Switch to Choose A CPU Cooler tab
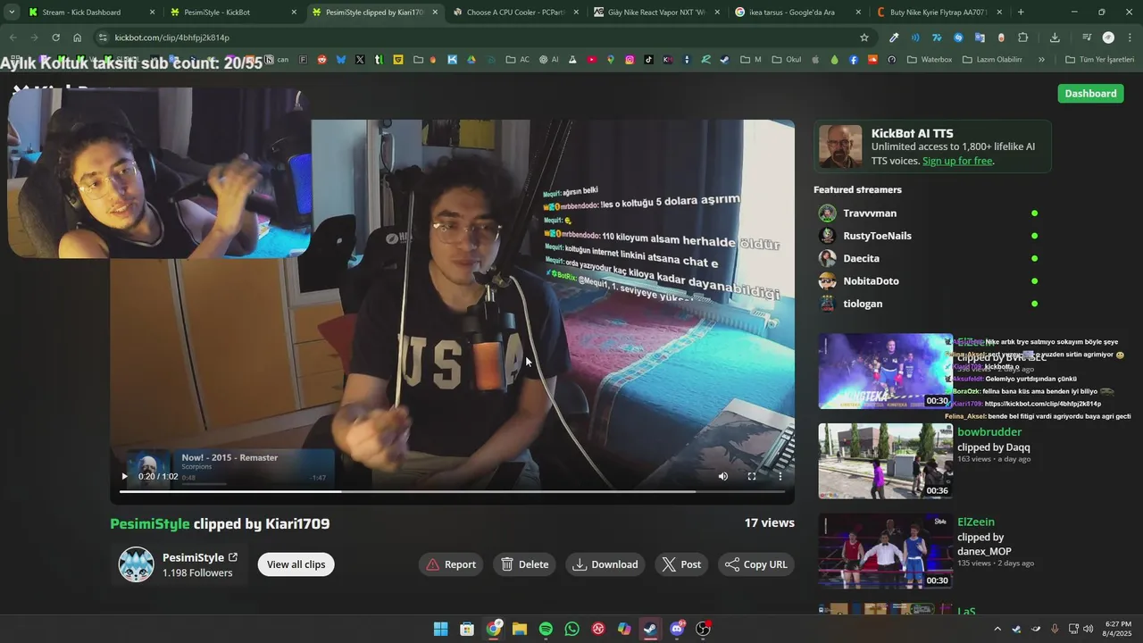The width and height of the screenshot is (1143, 643). click(x=516, y=13)
